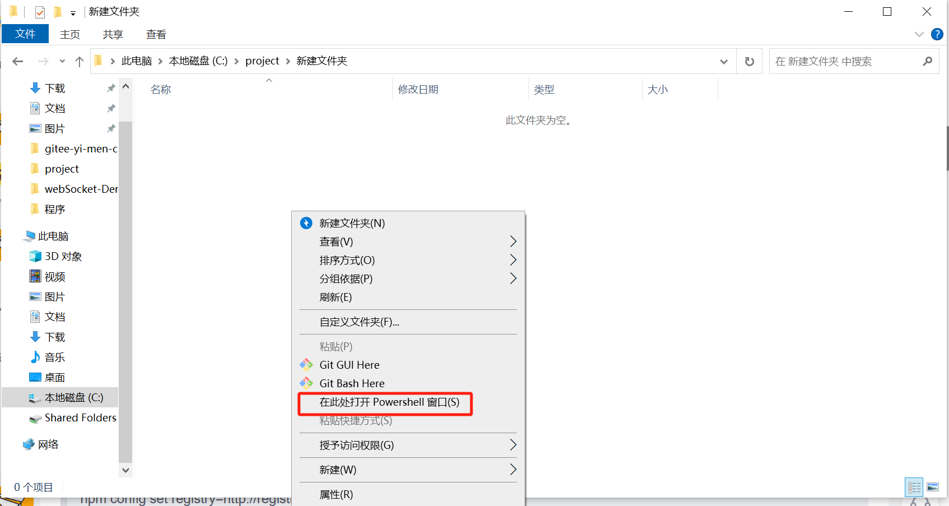Sort by 大小 column header
949x506 pixels.
pyautogui.click(x=658, y=90)
